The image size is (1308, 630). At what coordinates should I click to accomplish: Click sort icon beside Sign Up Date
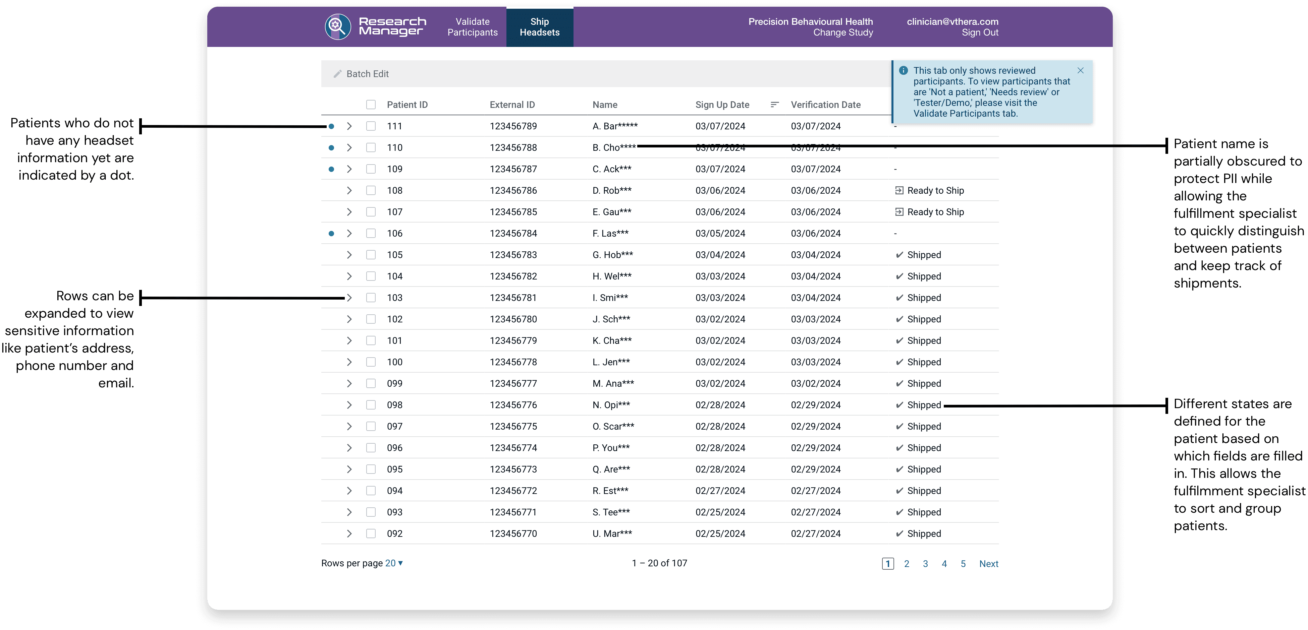click(x=774, y=105)
